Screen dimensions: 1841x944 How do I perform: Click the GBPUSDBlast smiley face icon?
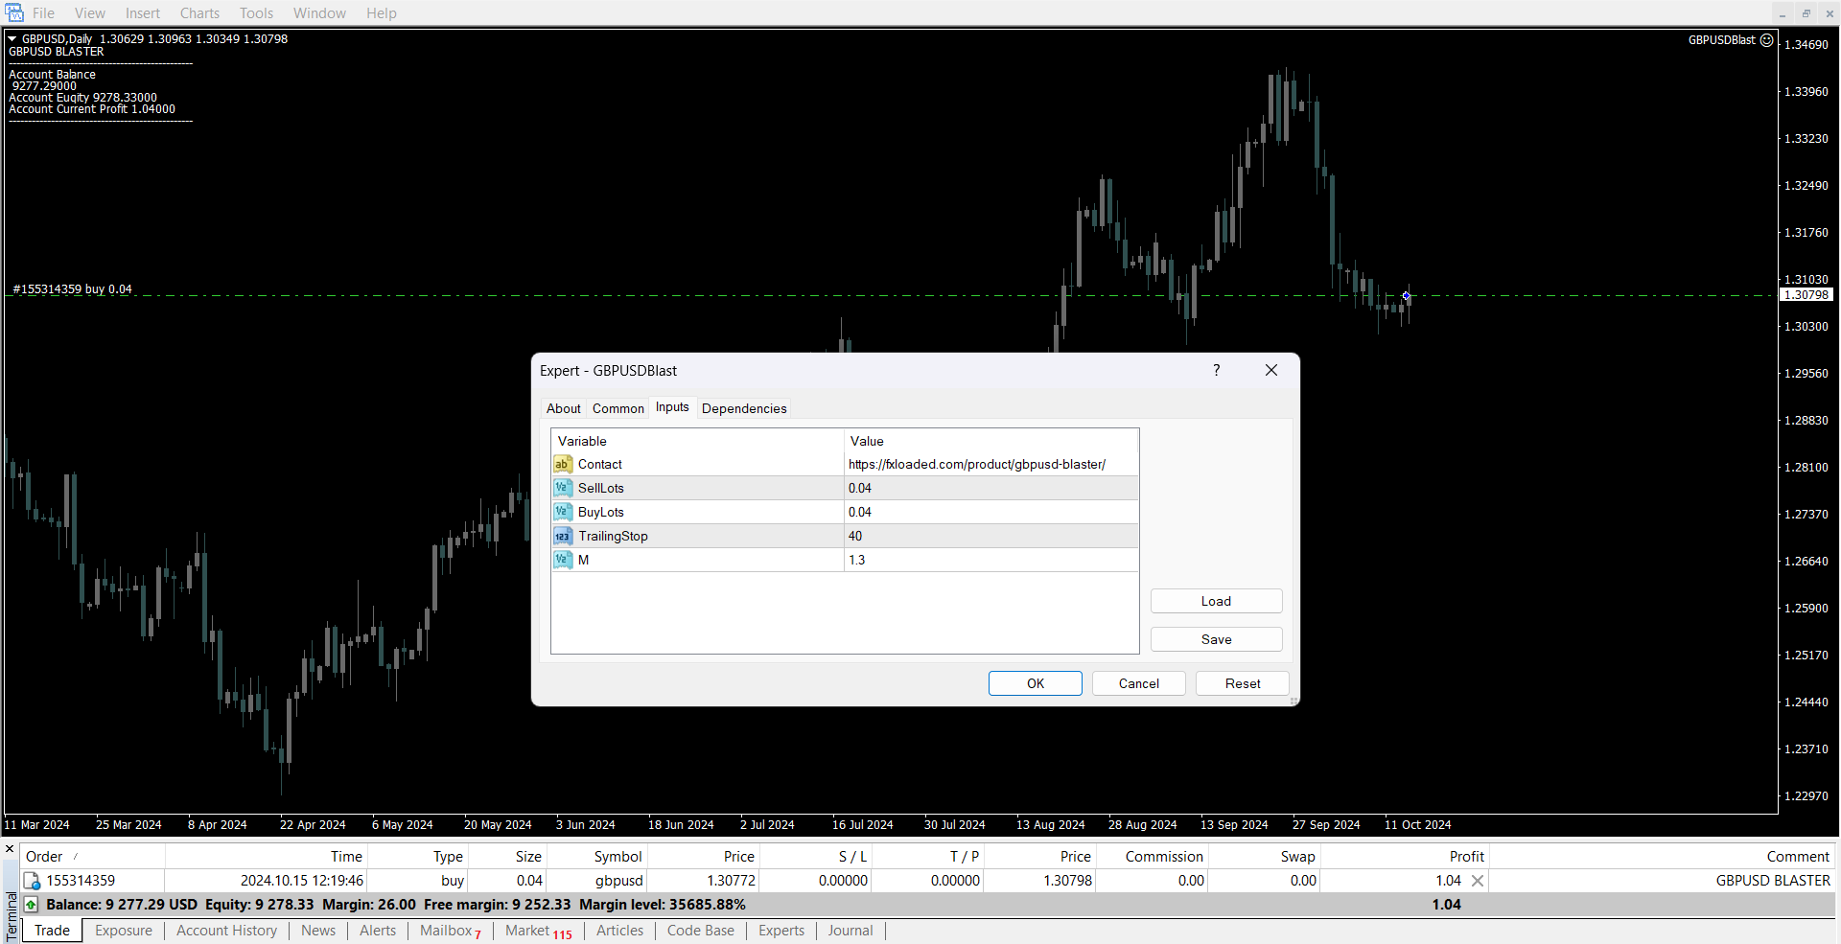(1766, 40)
